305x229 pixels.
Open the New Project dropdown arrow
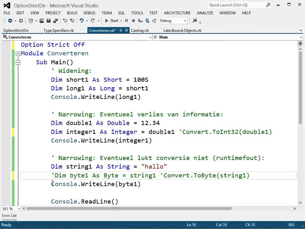tap(36, 21)
